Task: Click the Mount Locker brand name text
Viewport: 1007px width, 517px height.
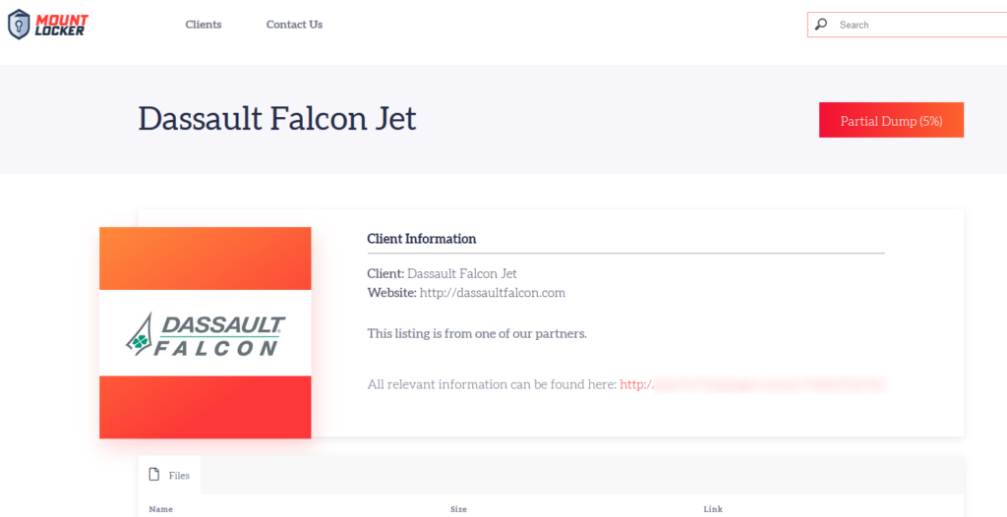Action: [x=62, y=24]
